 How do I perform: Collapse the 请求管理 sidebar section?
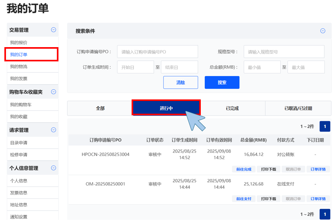pos(54,130)
